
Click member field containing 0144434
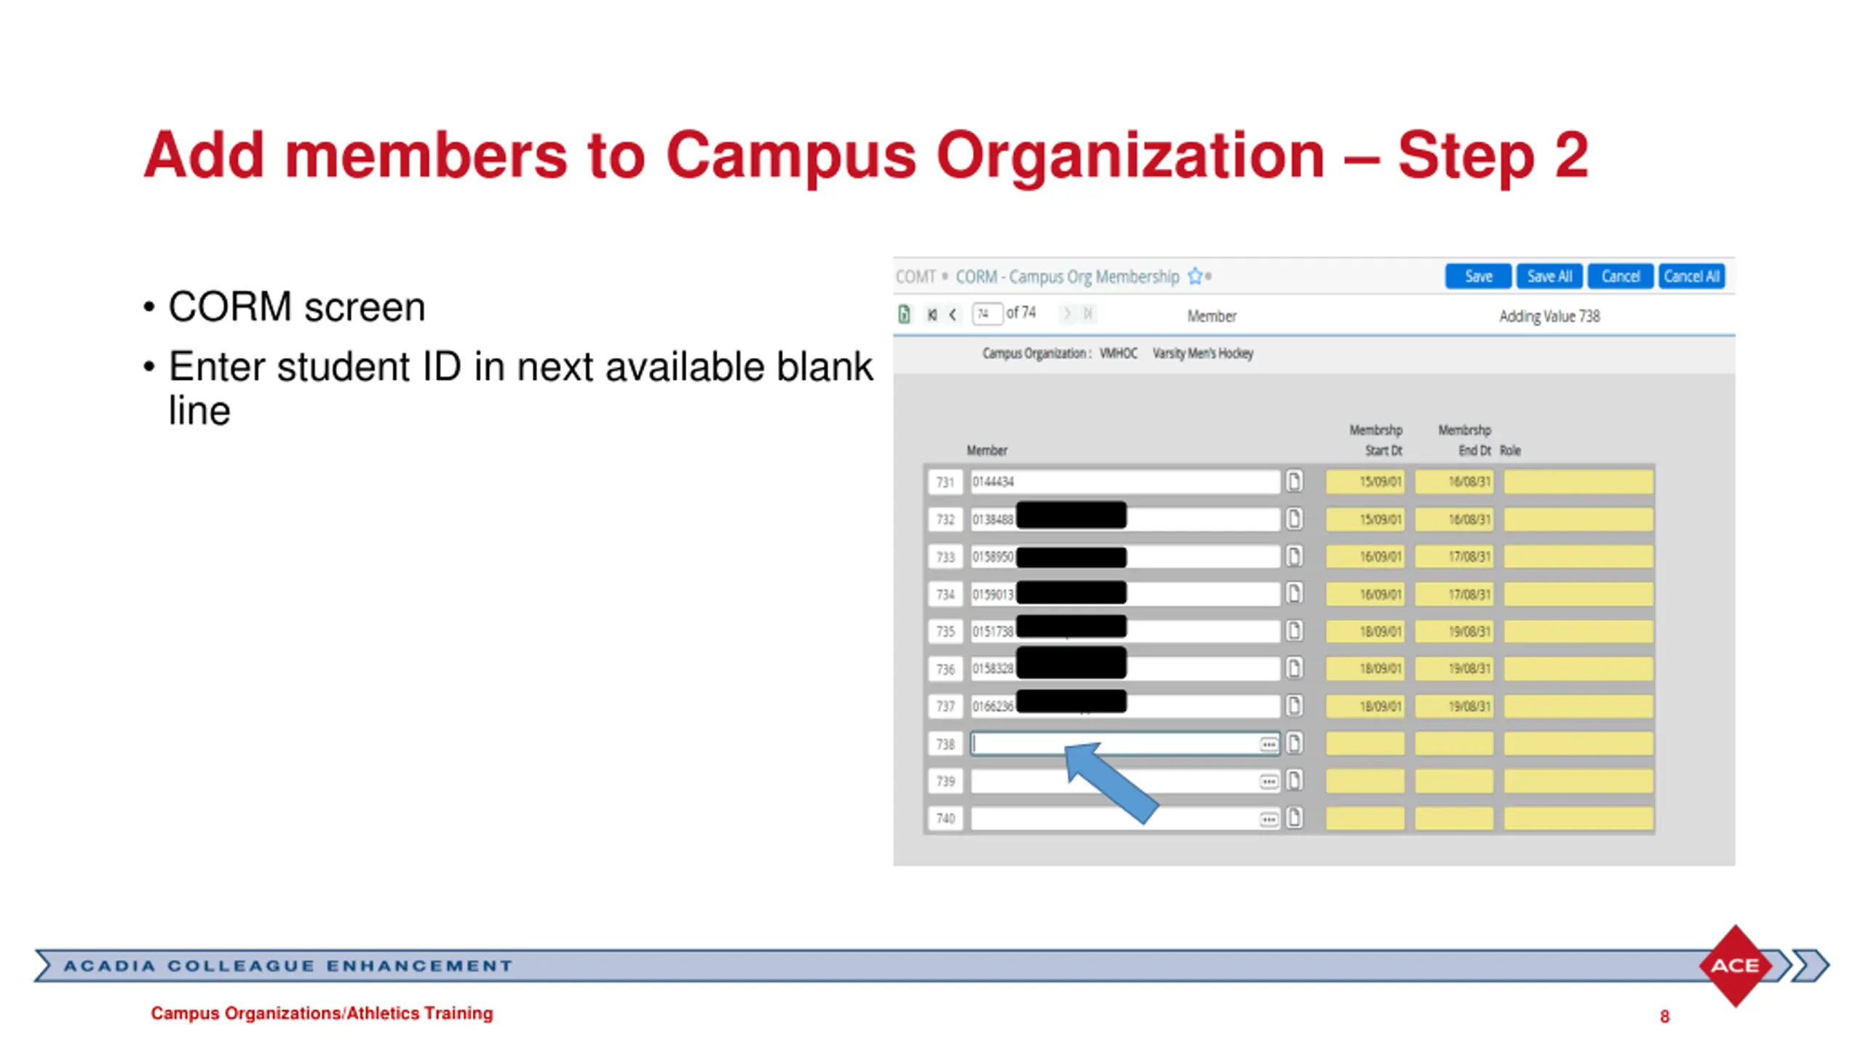[1124, 482]
